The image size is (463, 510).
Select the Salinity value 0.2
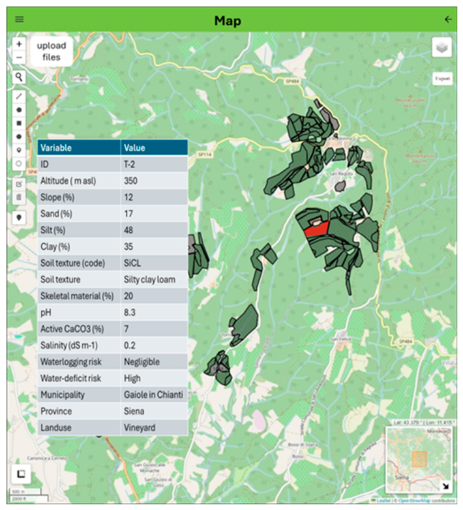coord(129,346)
